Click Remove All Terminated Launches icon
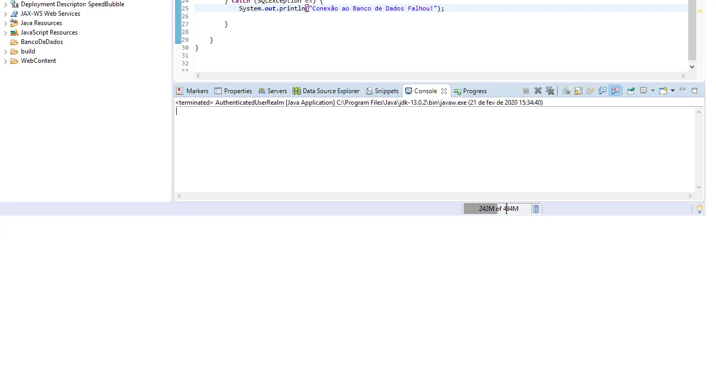716x381 pixels. (x=550, y=91)
